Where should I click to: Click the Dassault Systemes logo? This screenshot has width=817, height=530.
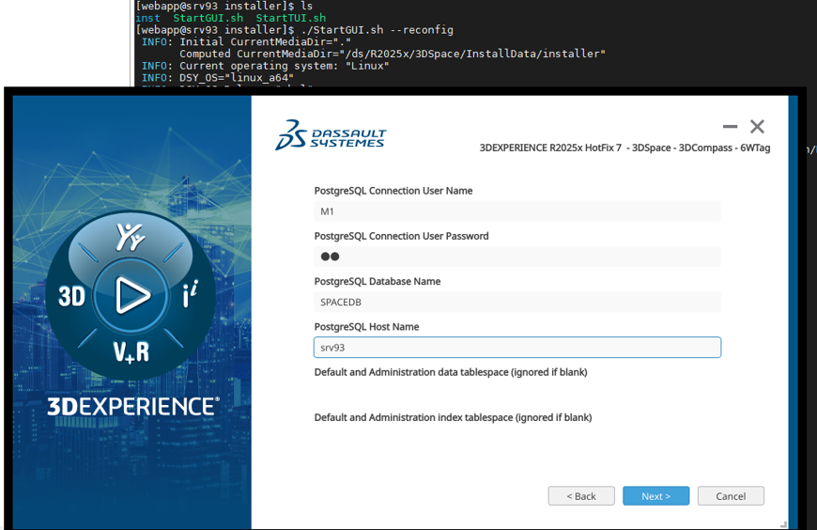[331, 135]
